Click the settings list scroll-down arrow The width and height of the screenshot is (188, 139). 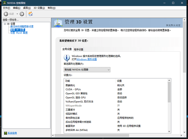[169, 131]
